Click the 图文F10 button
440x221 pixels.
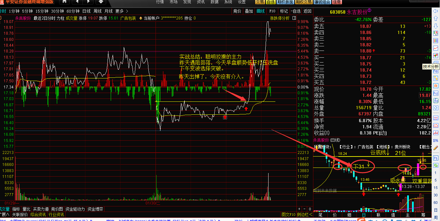(288, 215)
